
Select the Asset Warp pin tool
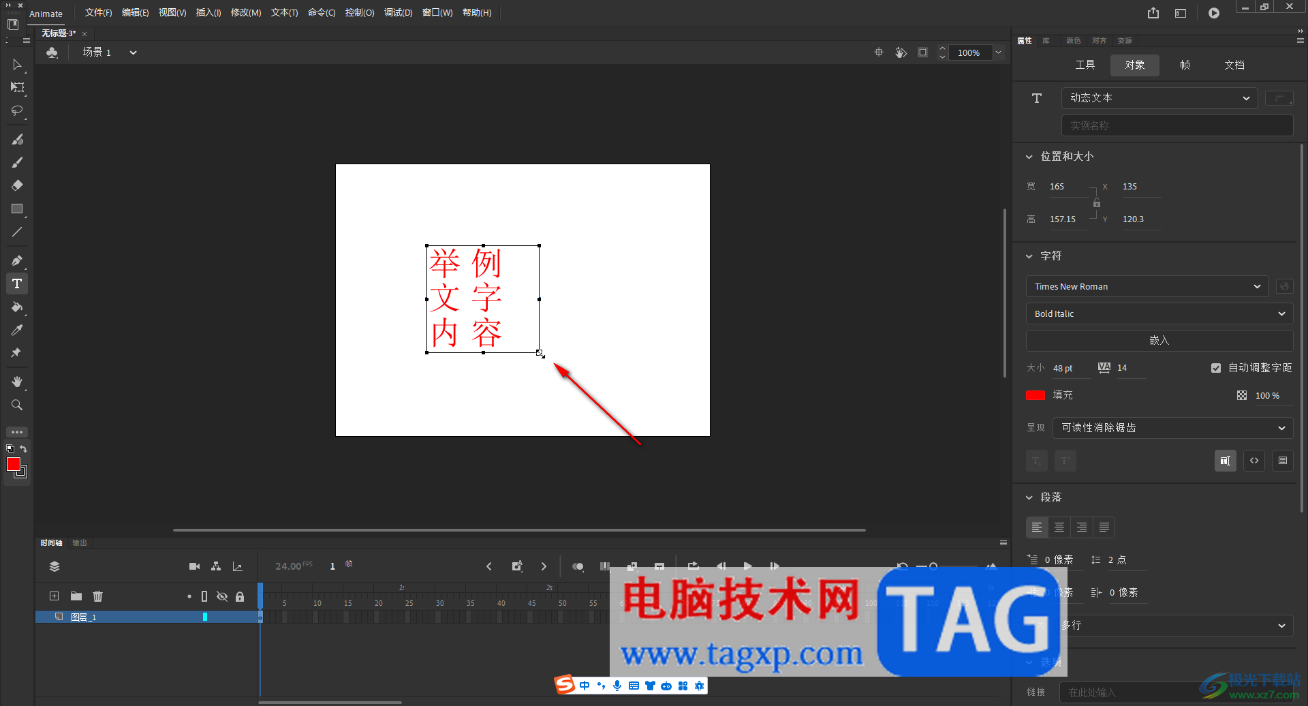tap(17, 353)
